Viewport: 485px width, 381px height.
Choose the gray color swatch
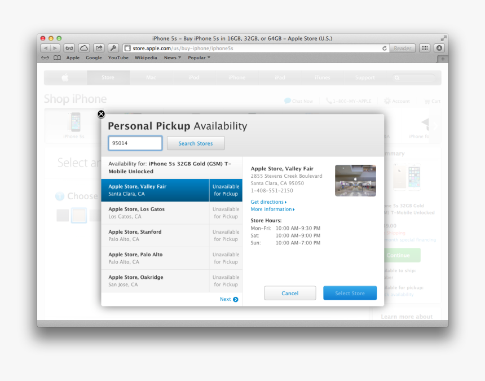click(x=63, y=216)
